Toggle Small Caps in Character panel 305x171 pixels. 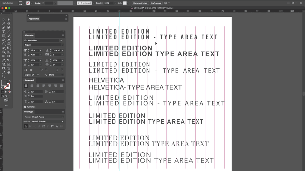coord(31,70)
